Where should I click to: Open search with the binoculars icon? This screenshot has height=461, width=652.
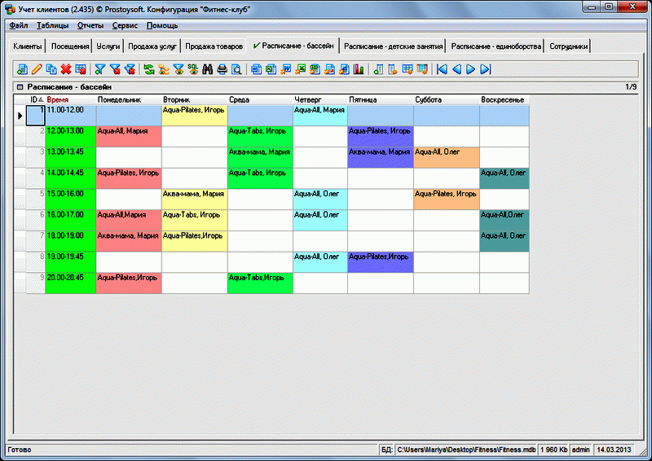click(x=207, y=69)
